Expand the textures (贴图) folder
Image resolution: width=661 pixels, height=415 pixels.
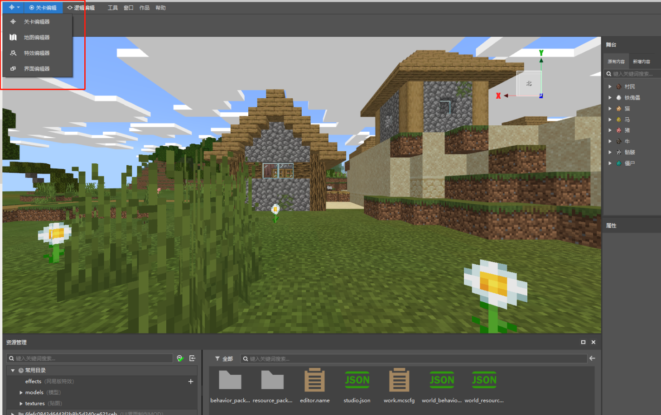(21, 403)
